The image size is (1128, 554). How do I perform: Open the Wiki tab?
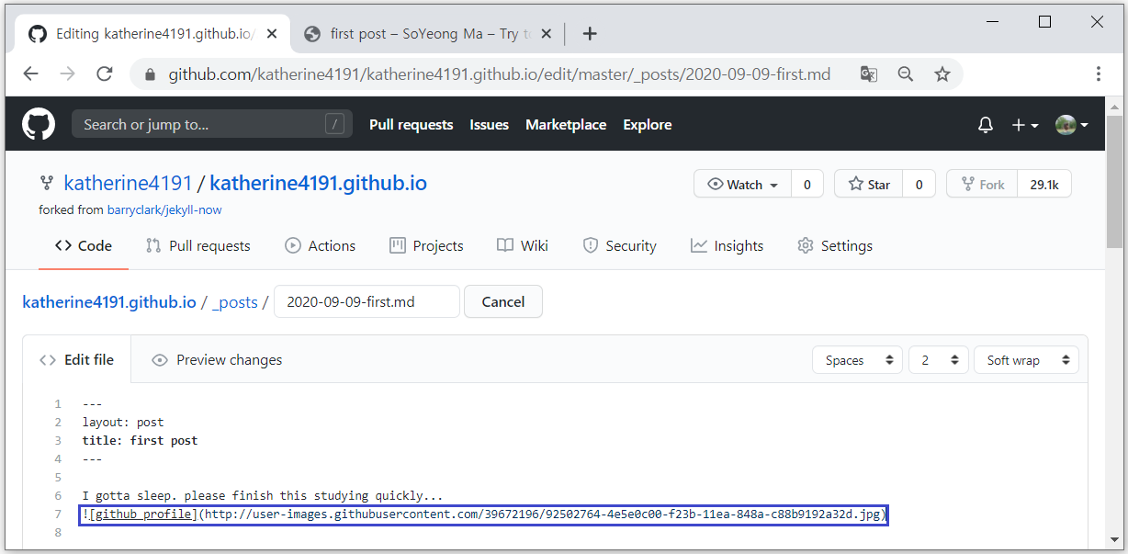click(x=523, y=245)
